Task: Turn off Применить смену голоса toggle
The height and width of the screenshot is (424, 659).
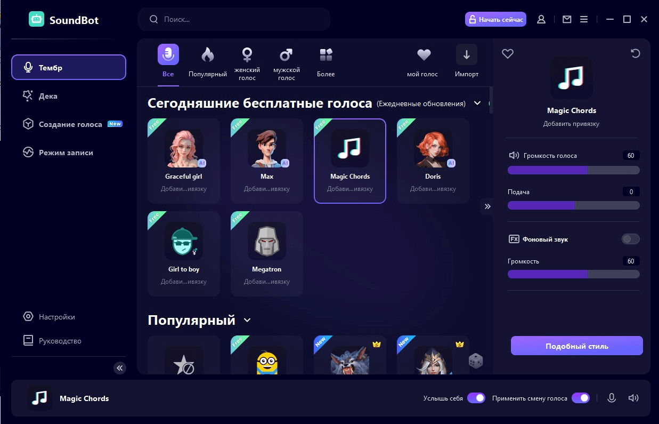Action: point(580,397)
